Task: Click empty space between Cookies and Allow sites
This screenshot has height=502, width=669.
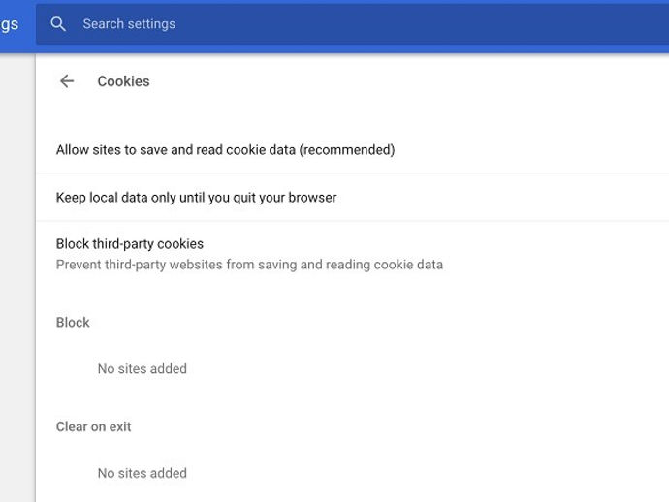Action: 352,111
